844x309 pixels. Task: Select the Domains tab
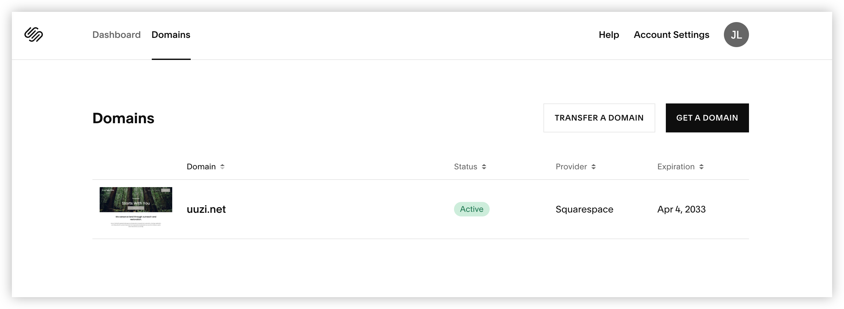click(171, 35)
